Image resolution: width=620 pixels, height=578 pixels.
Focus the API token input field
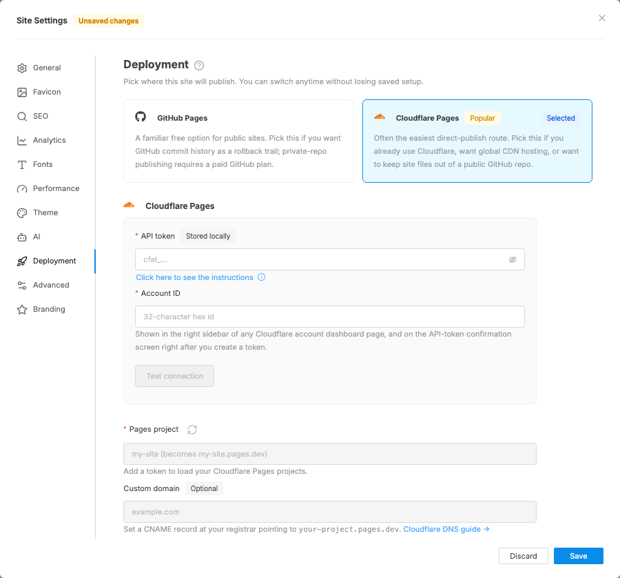coord(330,260)
